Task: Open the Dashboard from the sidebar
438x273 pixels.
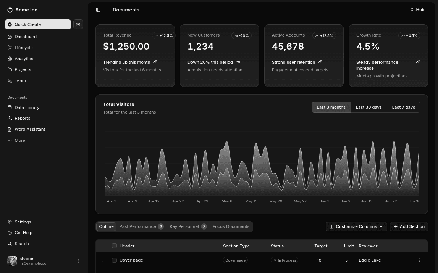Action: click(26, 37)
